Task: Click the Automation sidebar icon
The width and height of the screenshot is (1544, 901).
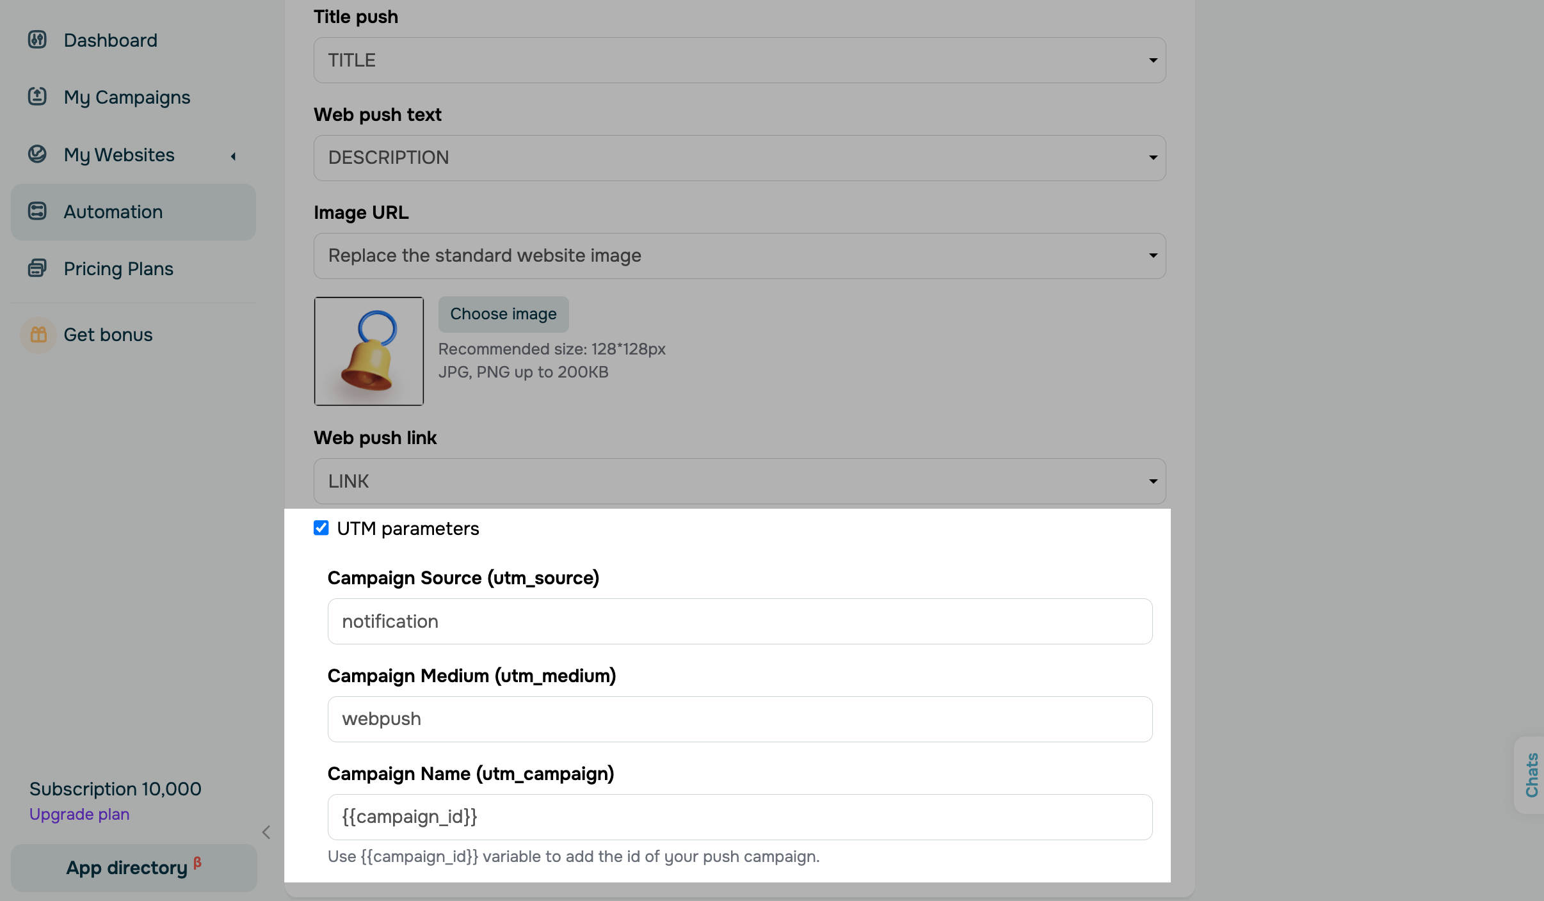Action: tap(37, 211)
